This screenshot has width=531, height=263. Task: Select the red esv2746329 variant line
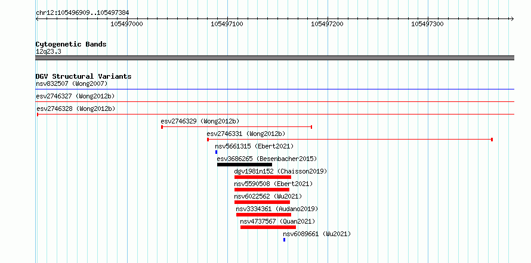[x=236, y=127]
